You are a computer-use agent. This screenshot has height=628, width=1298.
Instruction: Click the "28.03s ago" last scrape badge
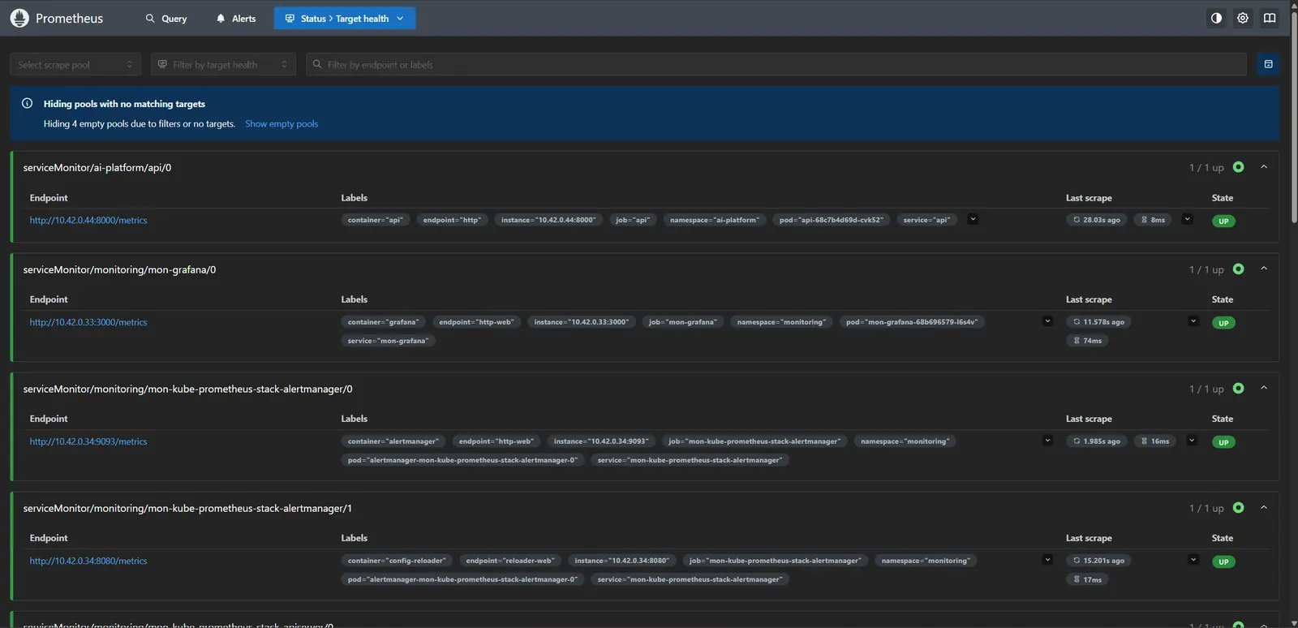(1097, 220)
